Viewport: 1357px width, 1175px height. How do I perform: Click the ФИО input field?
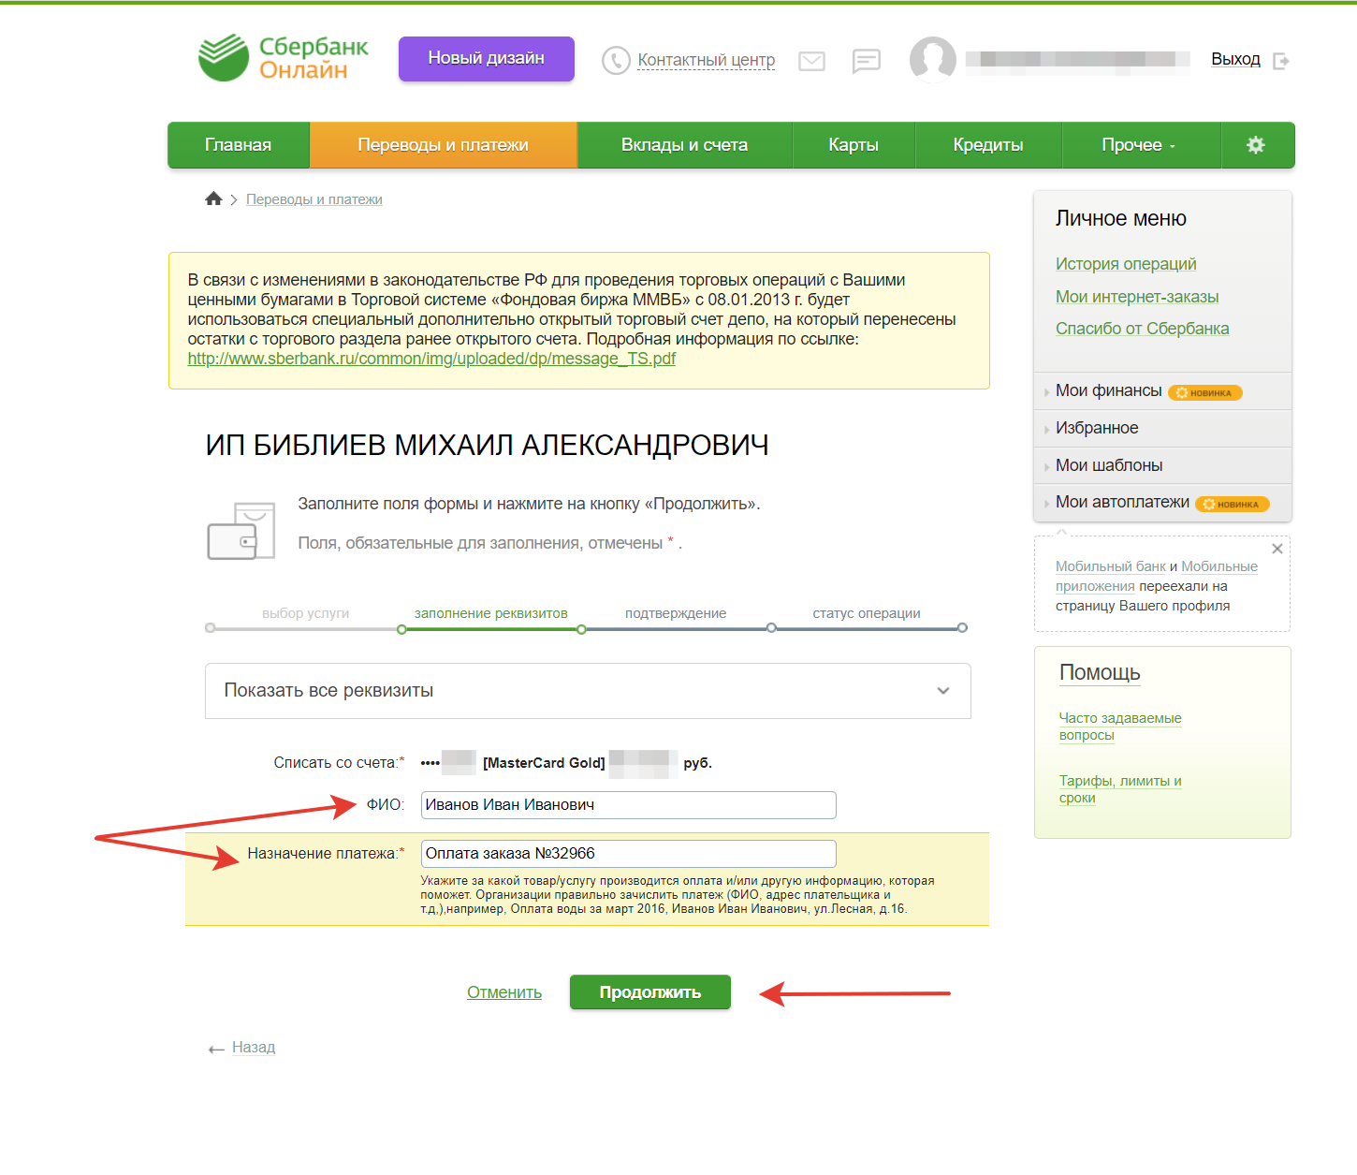[627, 805]
